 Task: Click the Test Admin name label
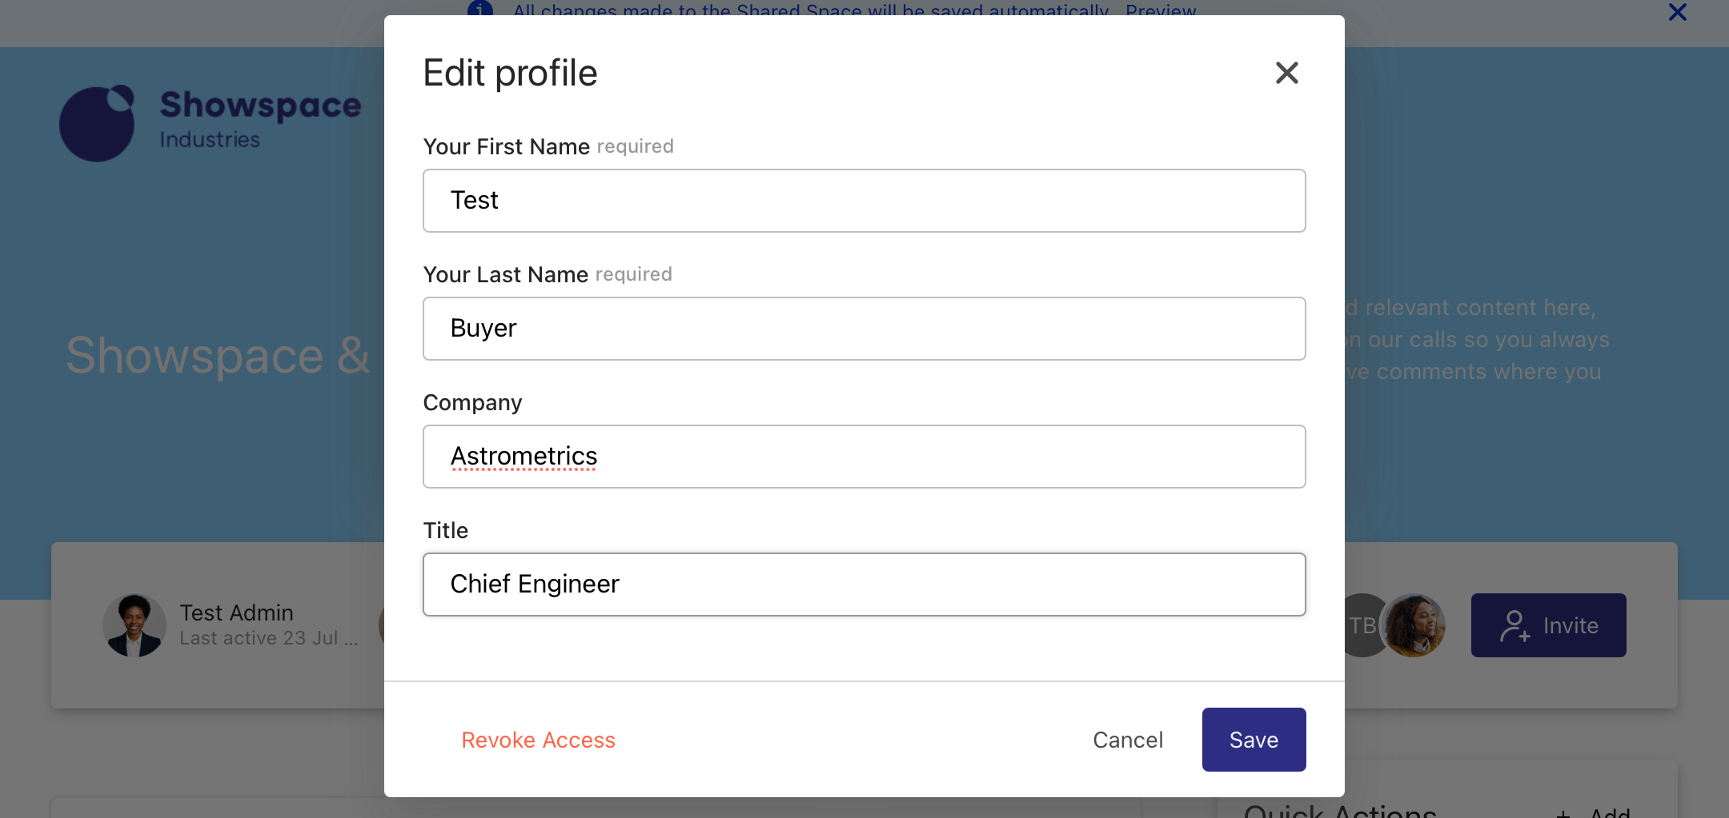tap(236, 613)
